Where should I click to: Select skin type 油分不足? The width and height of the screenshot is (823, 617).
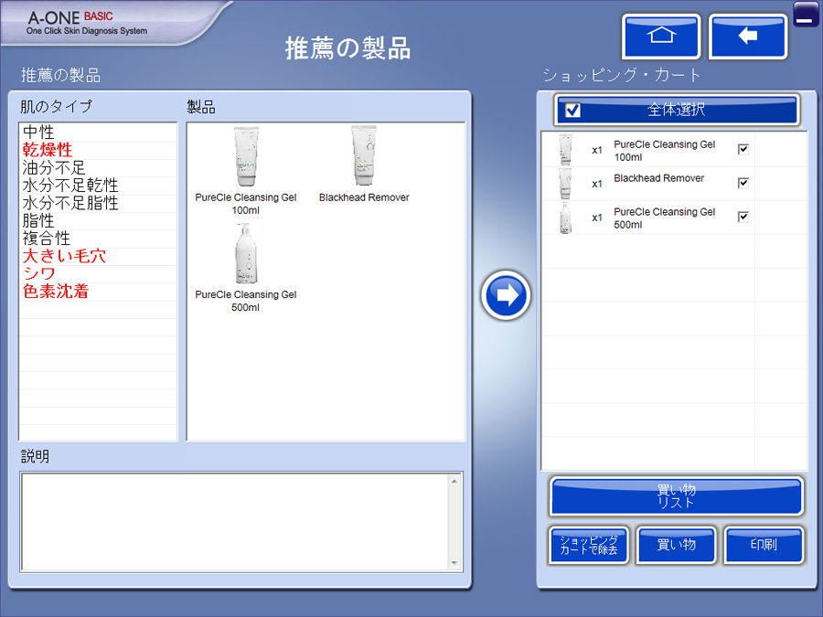pos(98,168)
